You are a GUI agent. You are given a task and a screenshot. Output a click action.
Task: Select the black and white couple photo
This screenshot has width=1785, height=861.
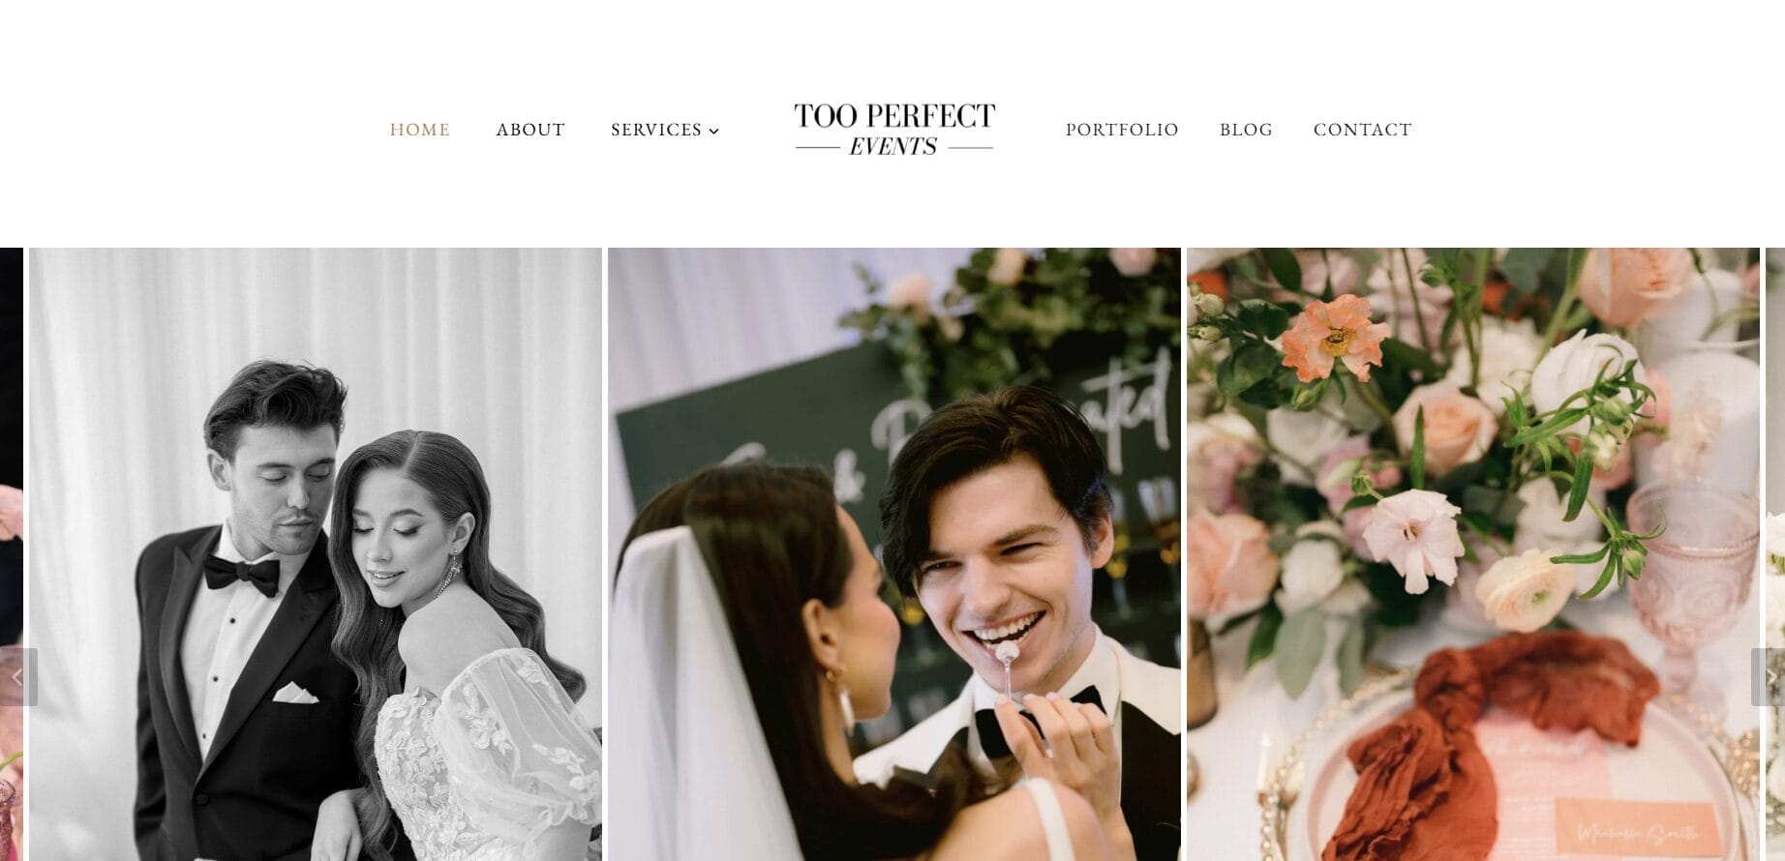click(316, 554)
